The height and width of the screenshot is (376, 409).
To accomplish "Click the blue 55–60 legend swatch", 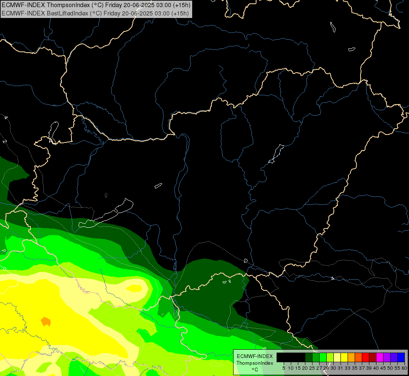I will (401, 357).
